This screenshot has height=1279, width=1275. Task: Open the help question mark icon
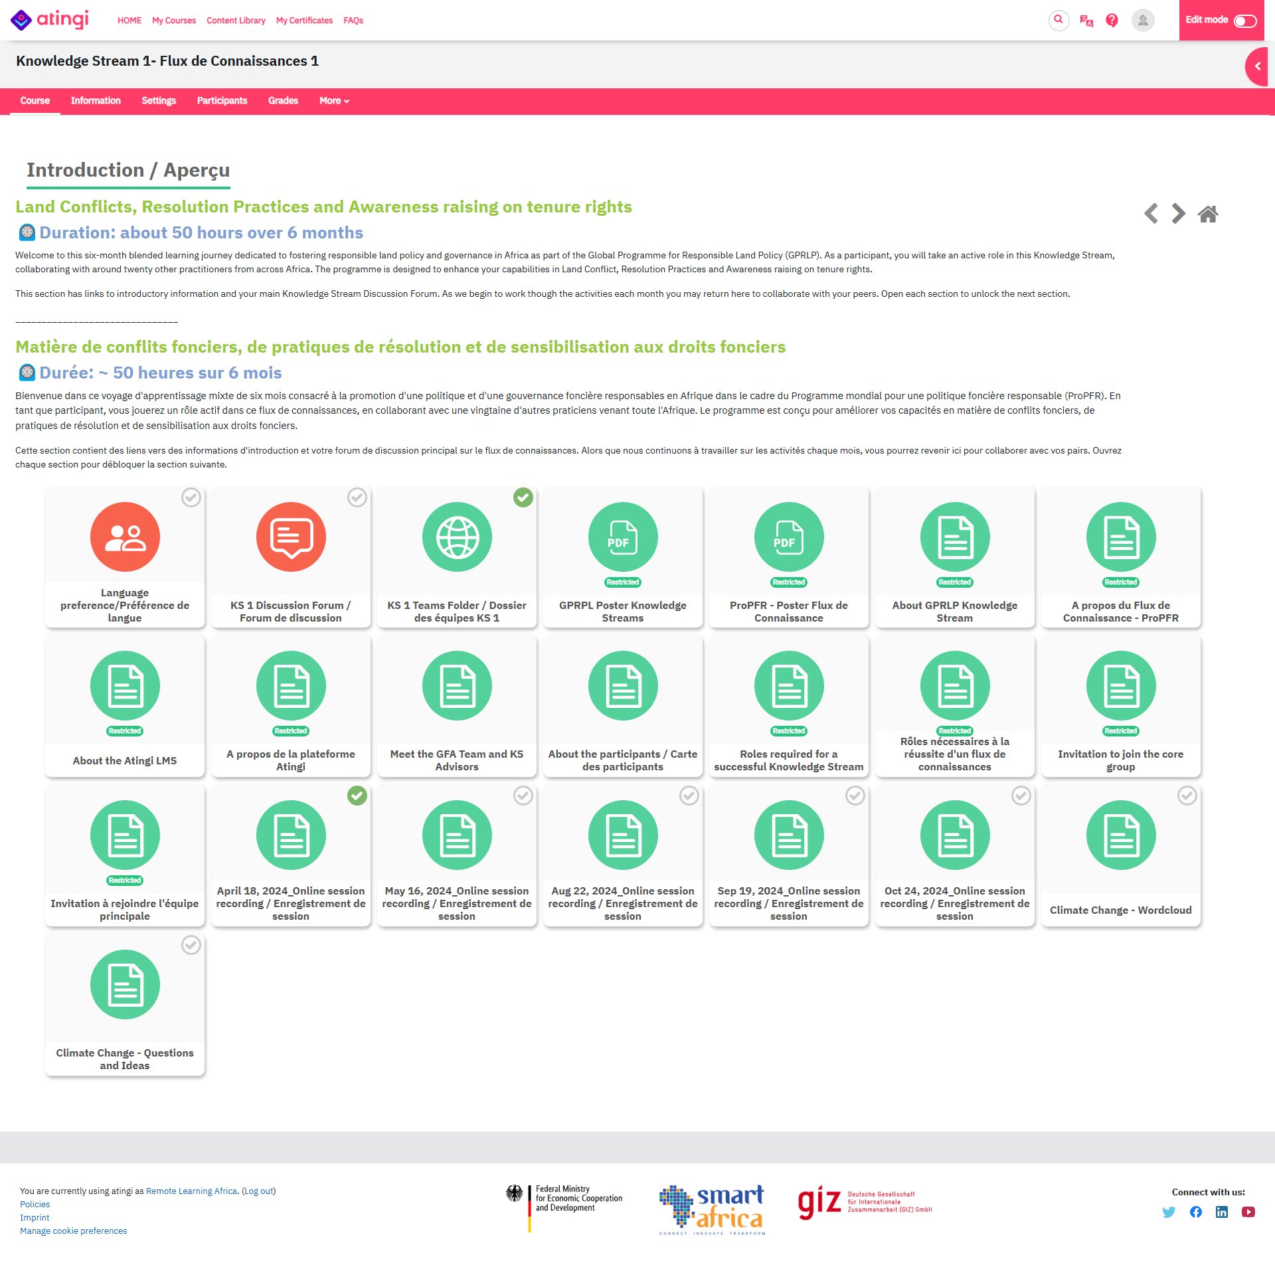pyautogui.click(x=1112, y=21)
